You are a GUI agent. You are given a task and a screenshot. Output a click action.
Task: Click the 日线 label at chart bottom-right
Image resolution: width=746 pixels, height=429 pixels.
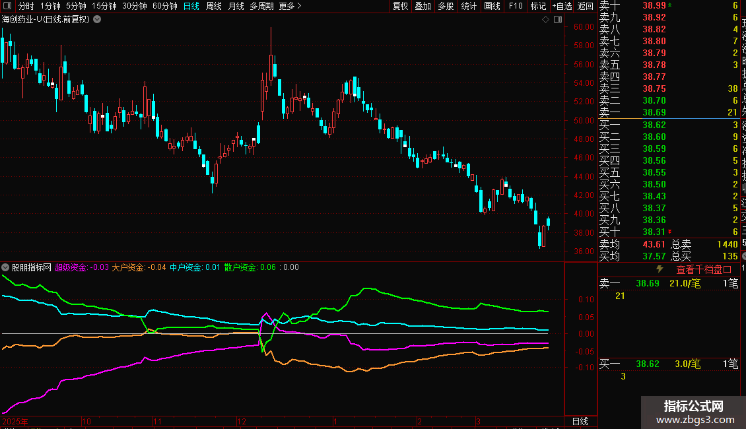click(x=580, y=421)
